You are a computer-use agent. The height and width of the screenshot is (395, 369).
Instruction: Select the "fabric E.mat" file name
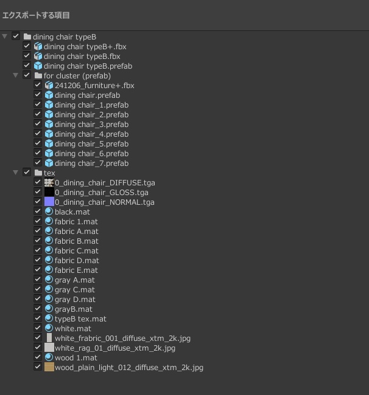(76, 270)
